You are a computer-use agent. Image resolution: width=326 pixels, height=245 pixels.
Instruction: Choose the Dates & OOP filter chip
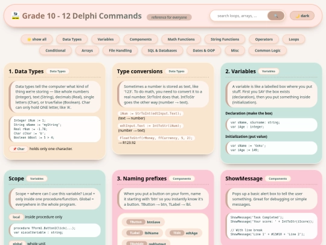click(204, 50)
